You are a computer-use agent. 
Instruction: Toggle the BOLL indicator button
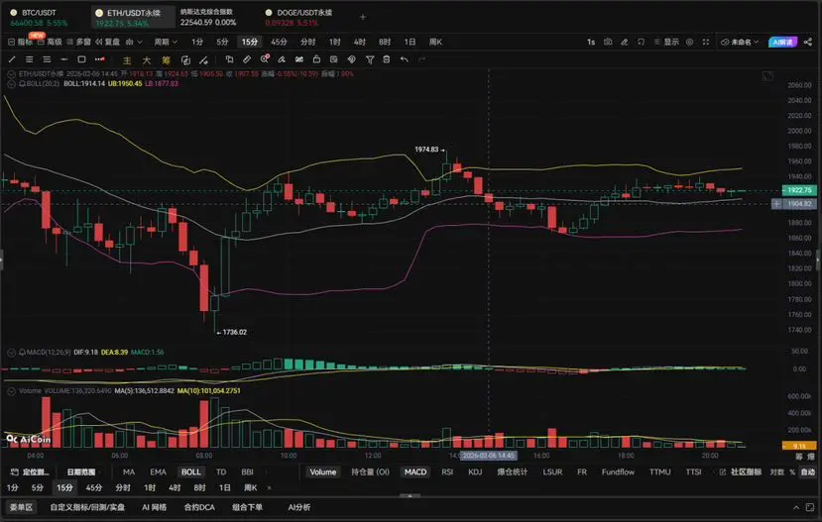(x=190, y=471)
